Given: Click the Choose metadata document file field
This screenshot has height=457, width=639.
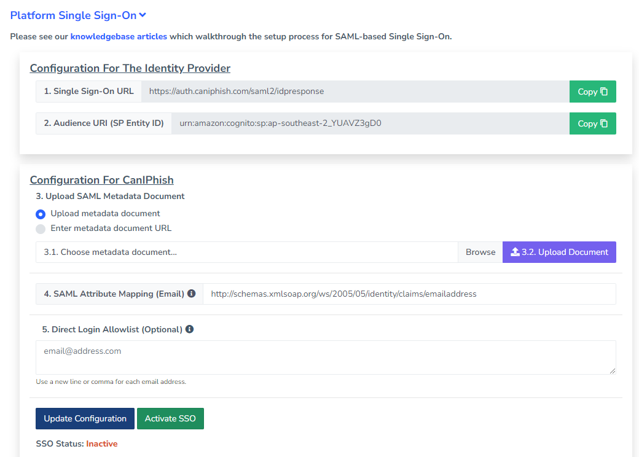Looking at the screenshot, I should coord(246,252).
